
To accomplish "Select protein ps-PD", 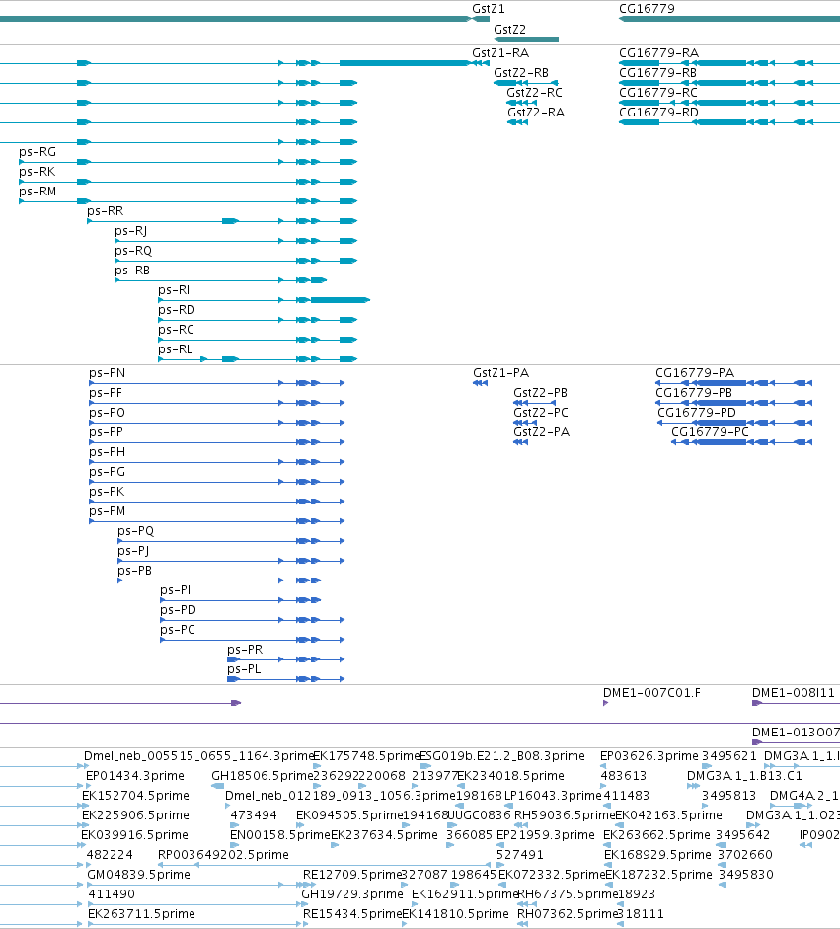I will tap(178, 610).
